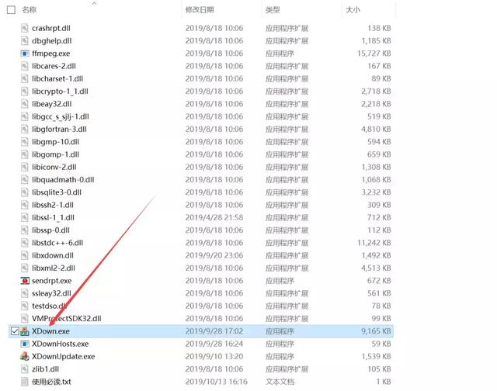497x391 pixels.
Task: Click the VMProtectSDK32.dll file icon
Action: 26,318
